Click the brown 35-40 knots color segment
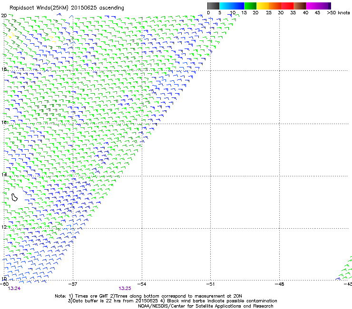The width and height of the screenshot is (352, 309). tap(300, 6)
